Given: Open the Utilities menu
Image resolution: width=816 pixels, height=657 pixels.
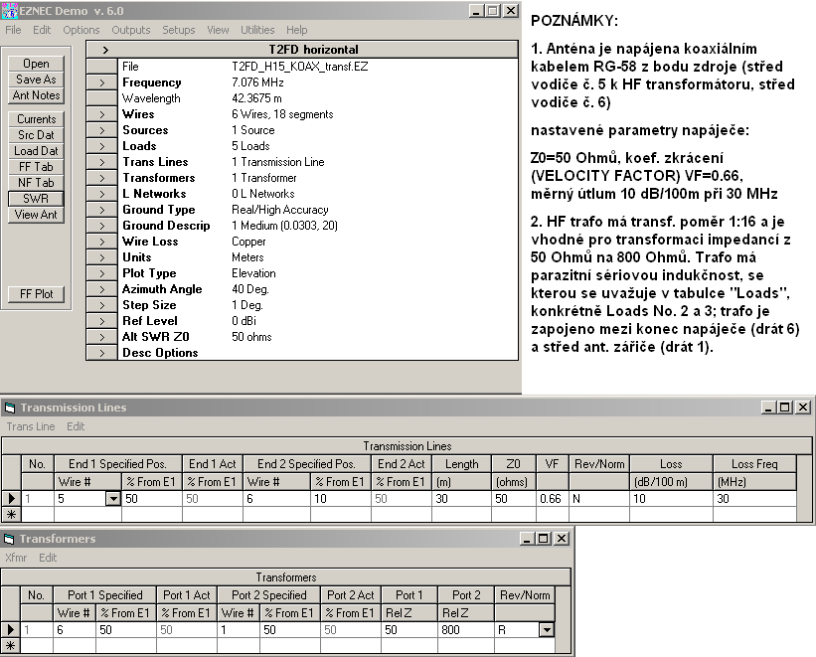Looking at the screenshot, I should point(257,30).
